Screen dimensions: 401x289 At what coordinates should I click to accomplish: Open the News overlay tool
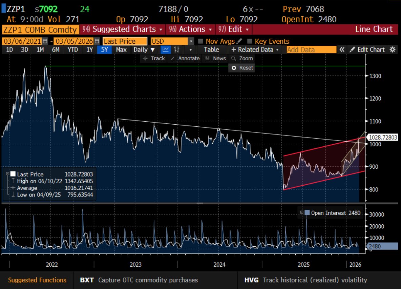[x=216, y=59]
